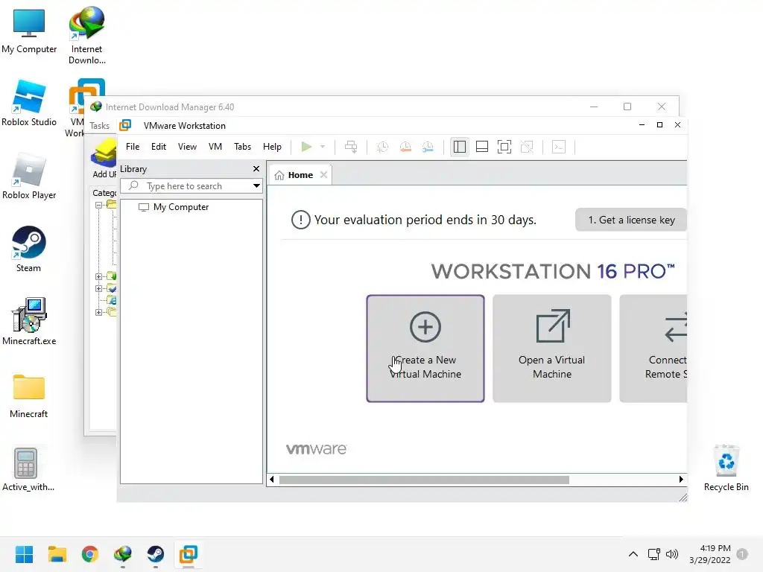Screen dimensions: 763x572
Task: Click Open a Virtual Machine tile
Action: point(552,349)
